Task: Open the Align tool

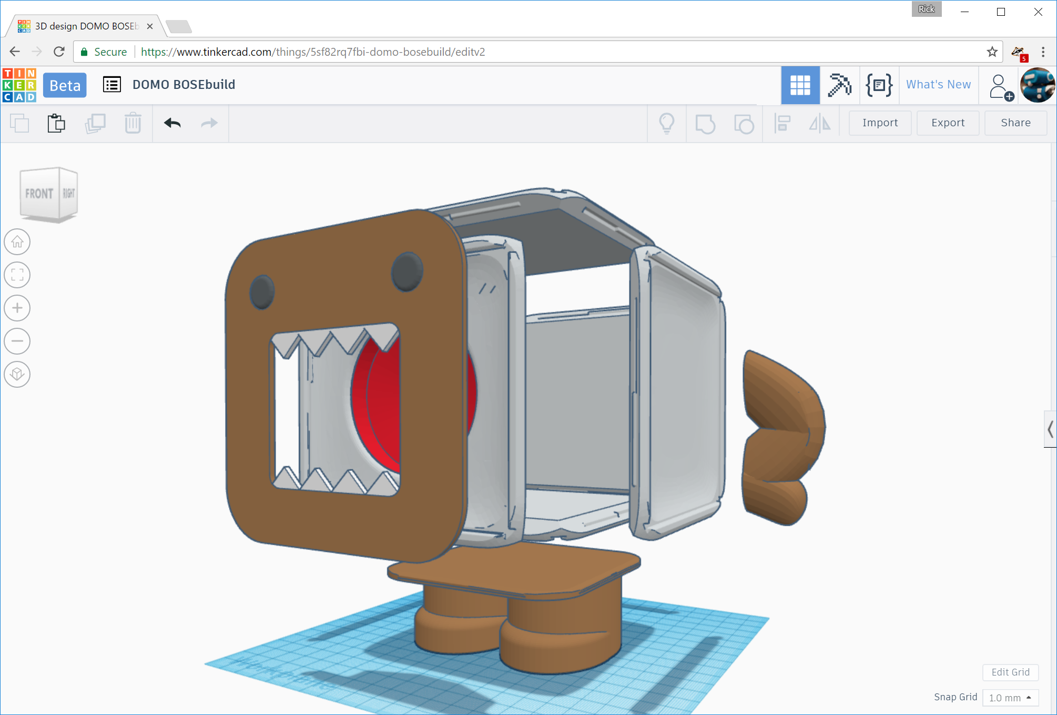Action: click(x=782, y=123)
